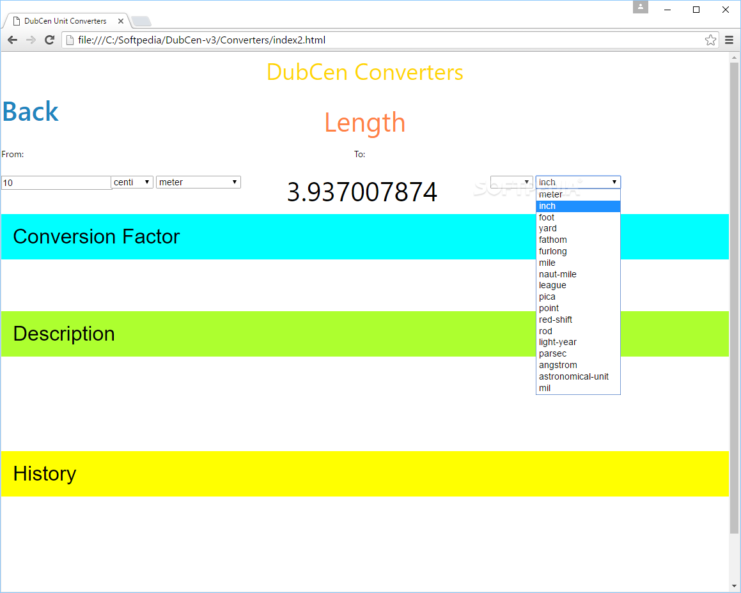Click the page vertical scrollbar thumb
Viewport: 741px width, 593px height.
734,298
